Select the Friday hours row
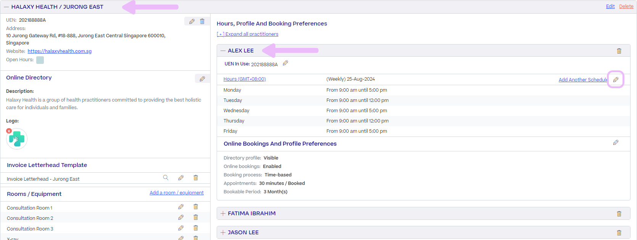Screen dimensions: 637x240 (423, 131)
